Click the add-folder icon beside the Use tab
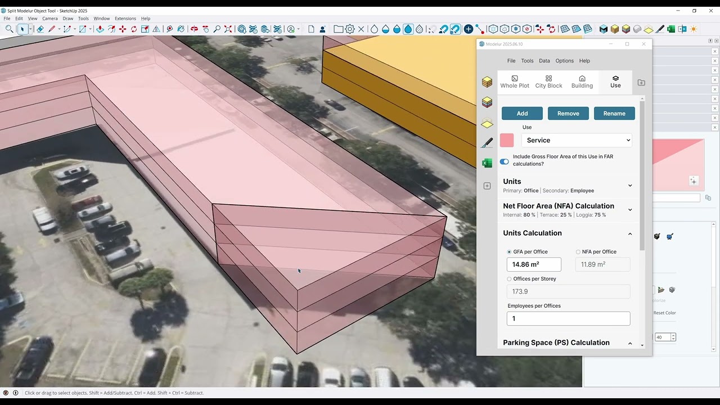Viewport: 720px width, 405px height. tap(641, 83)
